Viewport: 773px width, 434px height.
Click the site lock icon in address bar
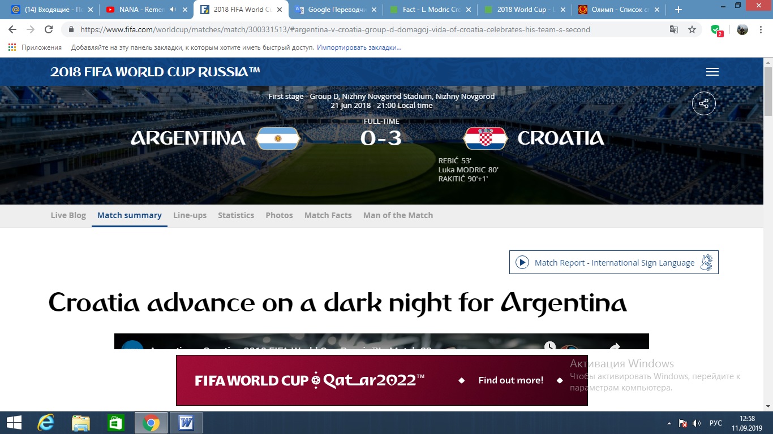71,29
